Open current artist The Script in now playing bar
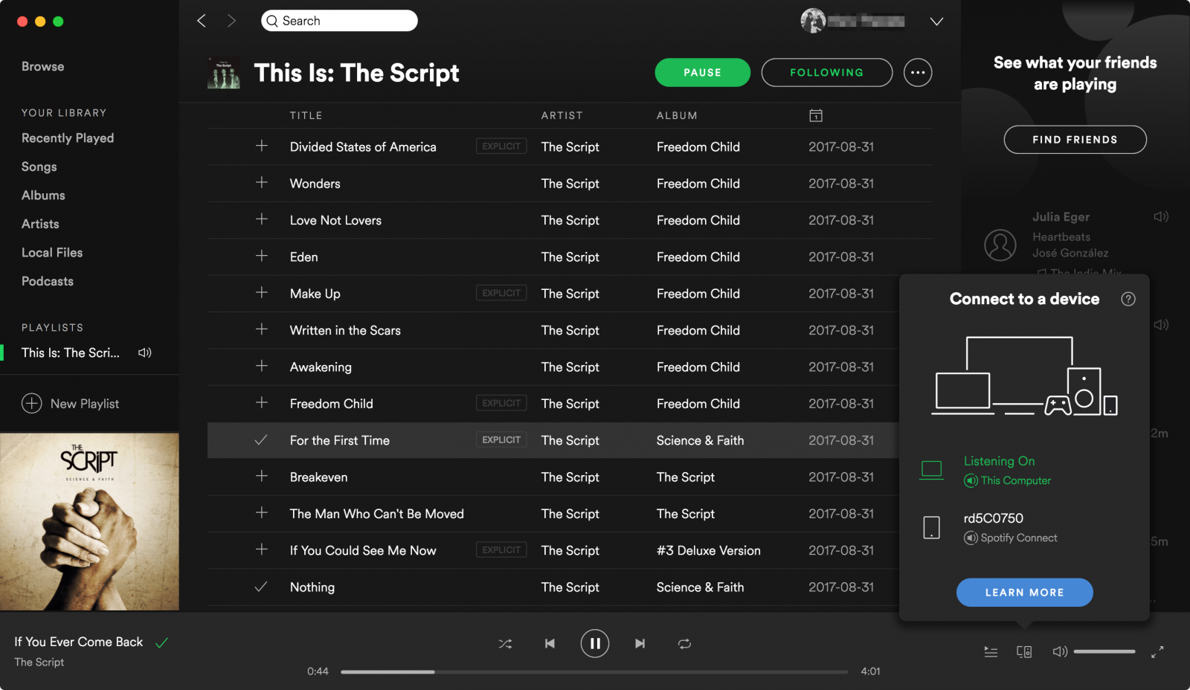 (39, 662)
